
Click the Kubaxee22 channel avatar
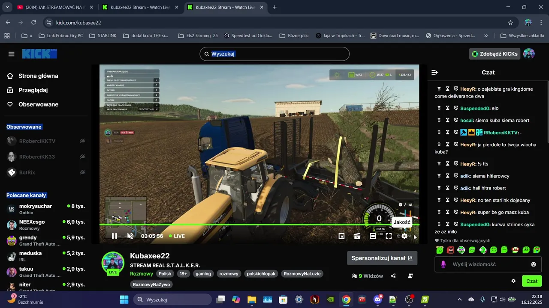[113, 263]
